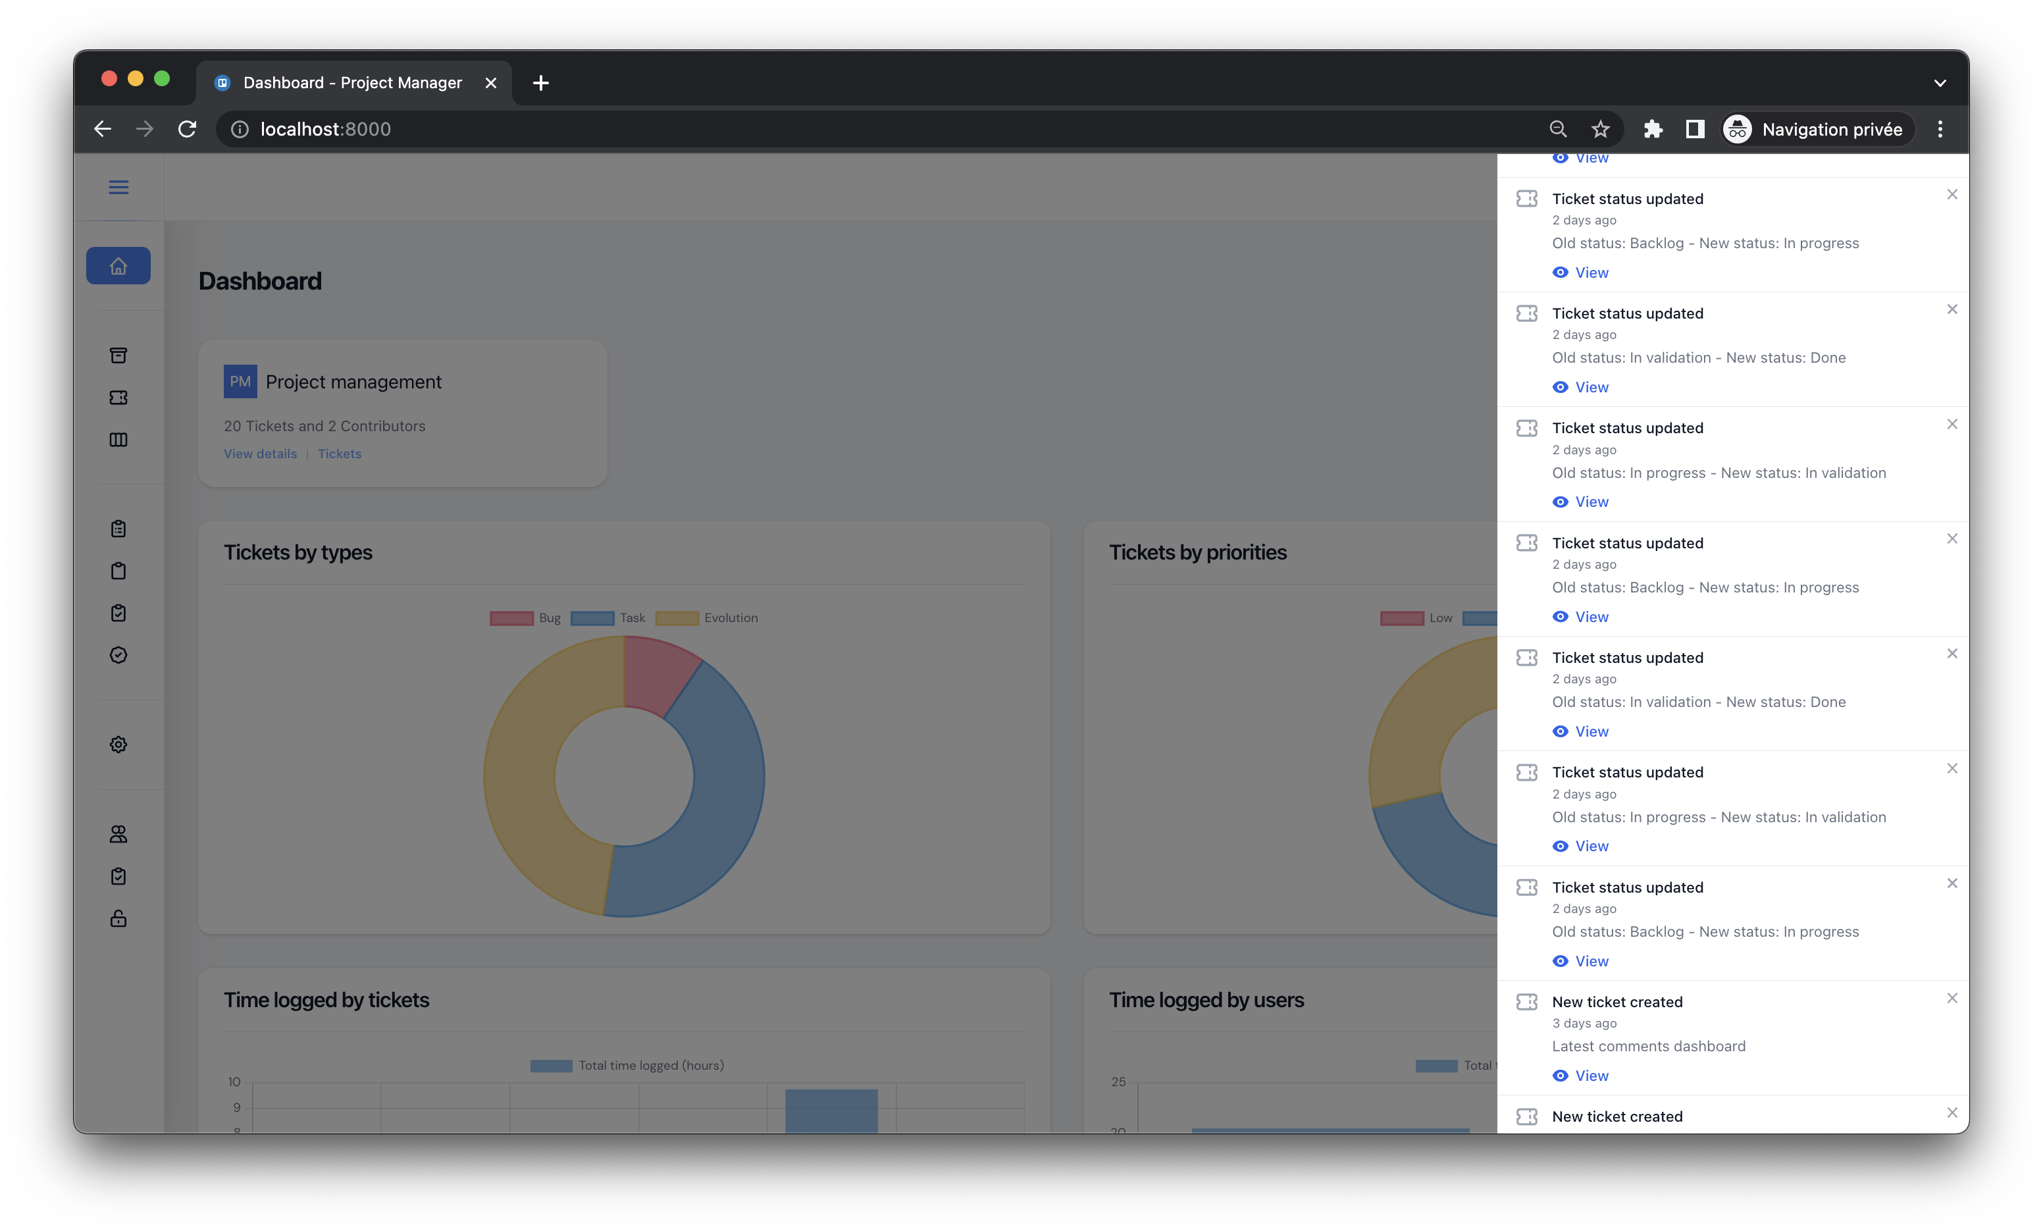Open the board columns sidebar icon
The height and width of the screenshot is (1231, 2043).
(x=118, y=440)
